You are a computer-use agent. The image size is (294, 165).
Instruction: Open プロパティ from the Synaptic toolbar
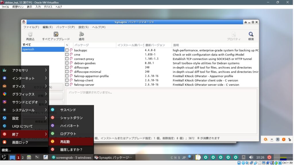[x=234, y=36]
